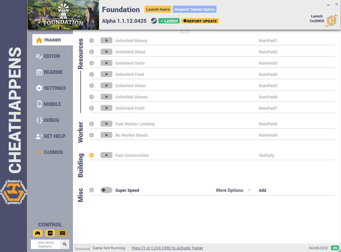Activate No Worker Needs play button
341x252 pixels.
point(106,135)
